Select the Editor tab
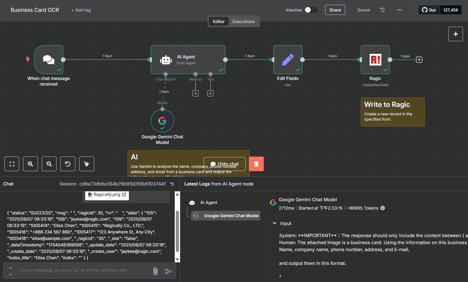Image resolution: width=468 pixels, height=282 pixels. tap(219, 22)
